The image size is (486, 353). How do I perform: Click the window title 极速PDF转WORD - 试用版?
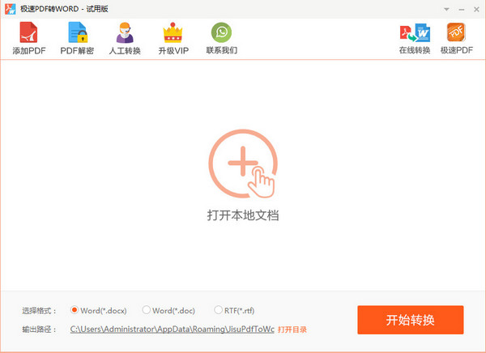tap(64, 9)
